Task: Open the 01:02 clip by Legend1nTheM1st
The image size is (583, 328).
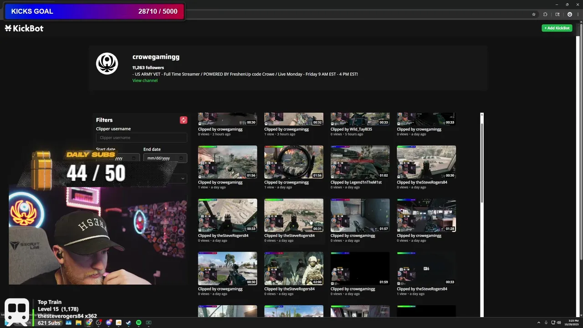Action: (360, 162)
